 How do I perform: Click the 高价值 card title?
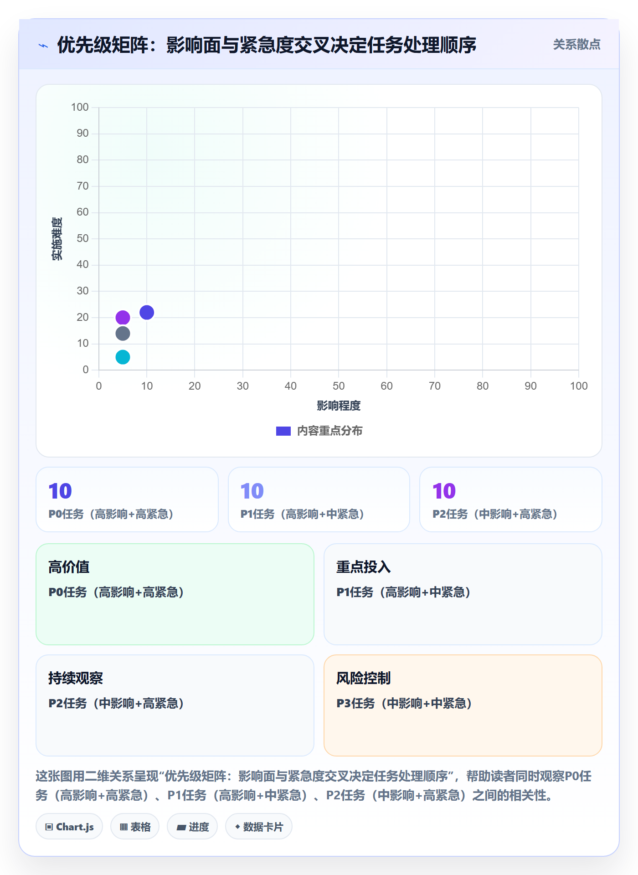[69, 567]
